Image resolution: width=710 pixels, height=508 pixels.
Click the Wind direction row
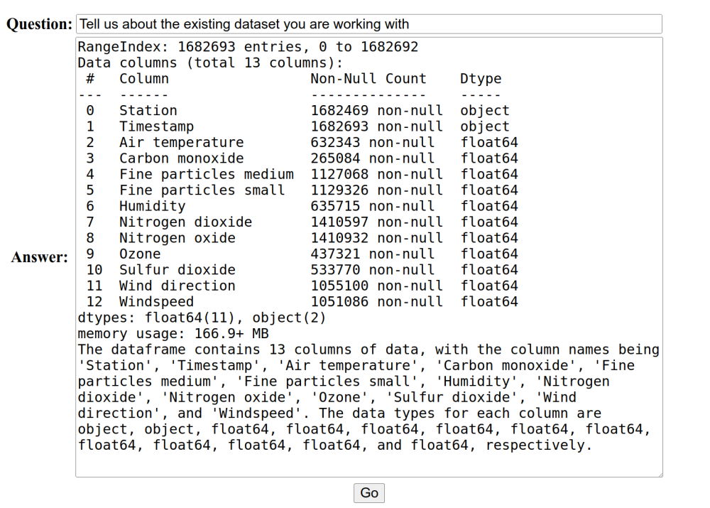(x=177, y=286)
